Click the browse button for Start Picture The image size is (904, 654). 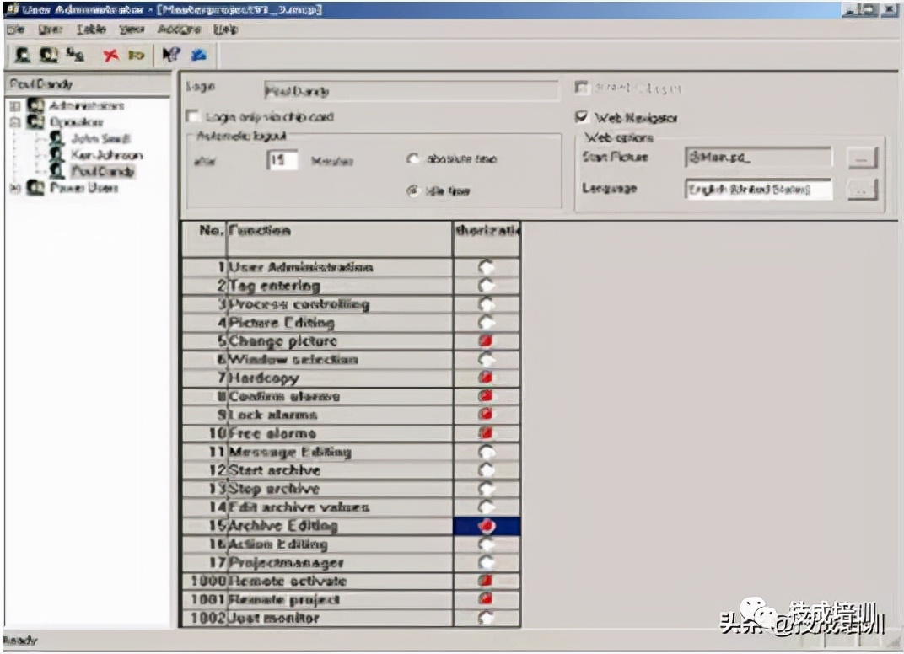click(x=863, y=158)
